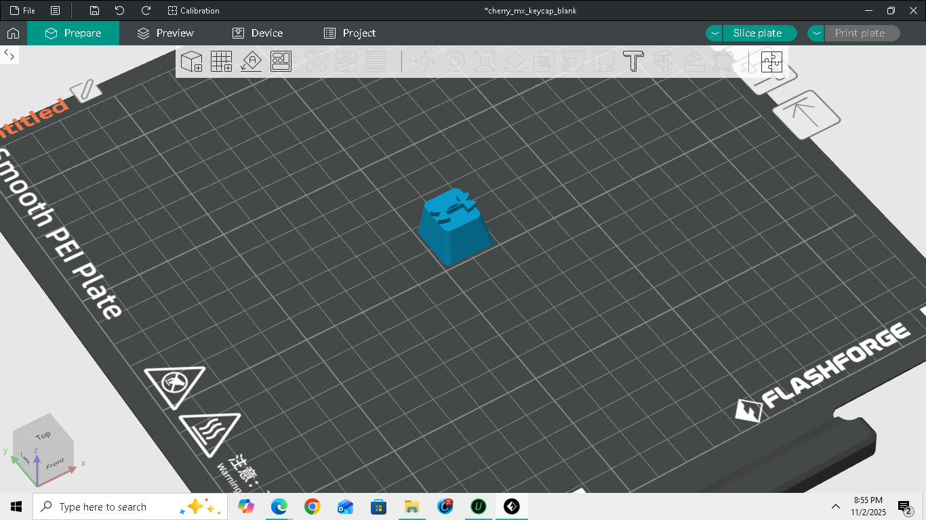Open Variable layer height tool

tap(376, 62)
